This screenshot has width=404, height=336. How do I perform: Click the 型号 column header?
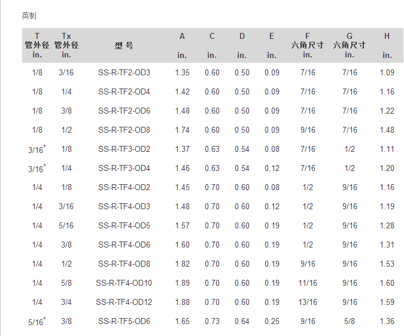click(x=124, y=46)
